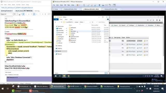This screenshot has height=93, width=166.
Task: Toggle VMware library sidebar icon
Action: point(100,5)
